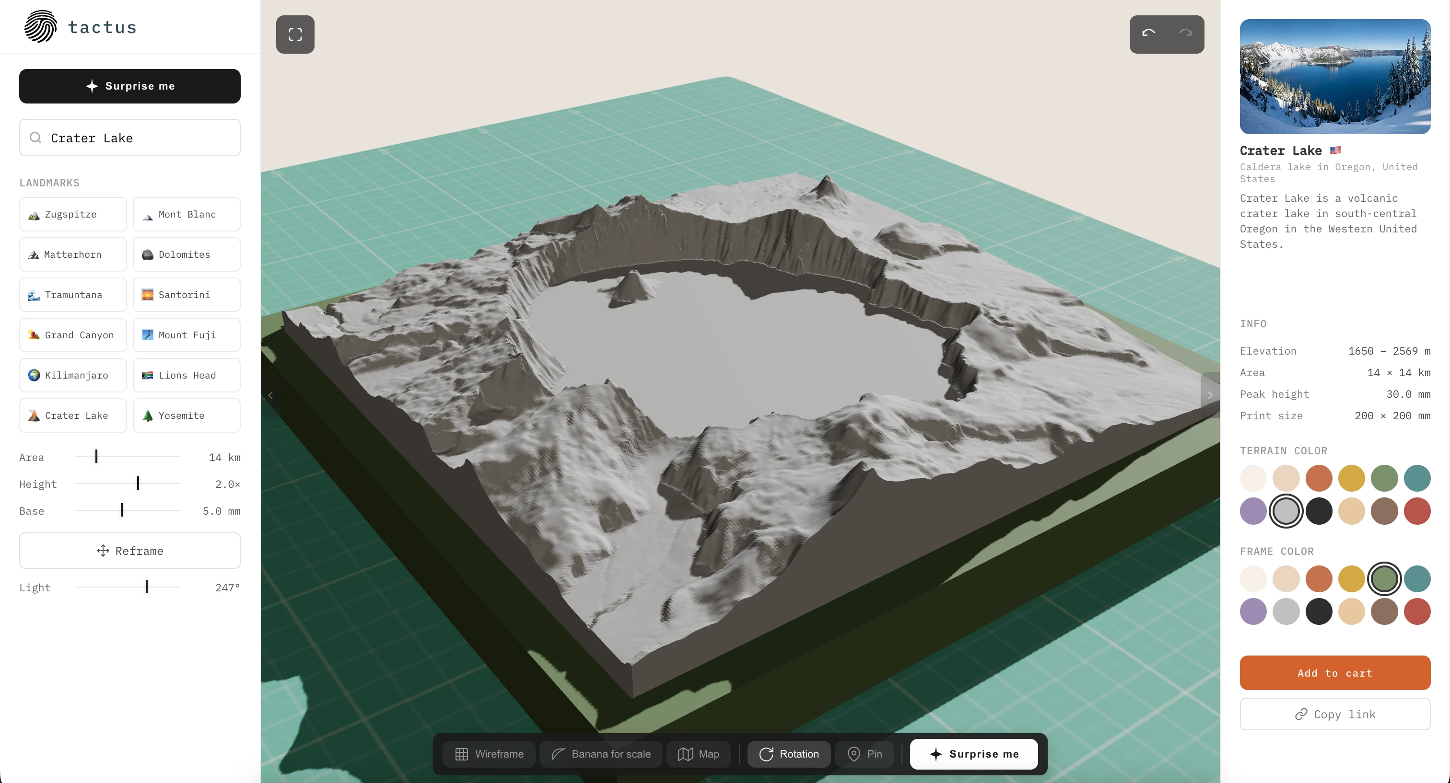Image resolution: width=1450 pixels, height=783 pixels.
Task: Click the tactus fingerprint logo
Action: coord(41,26)
